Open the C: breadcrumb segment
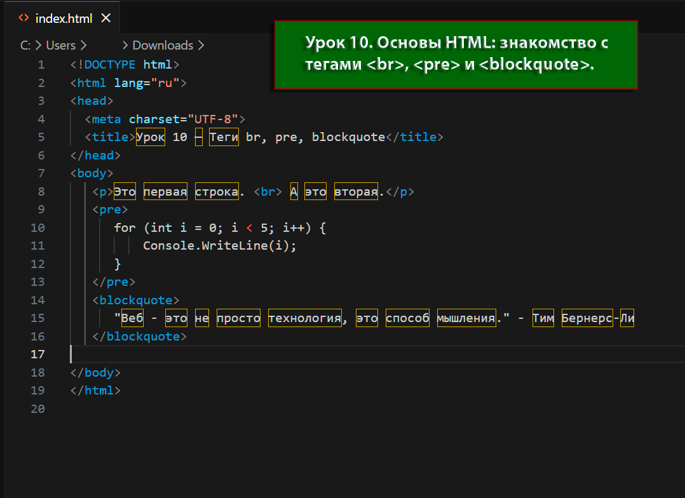 (x=25, y=45)
